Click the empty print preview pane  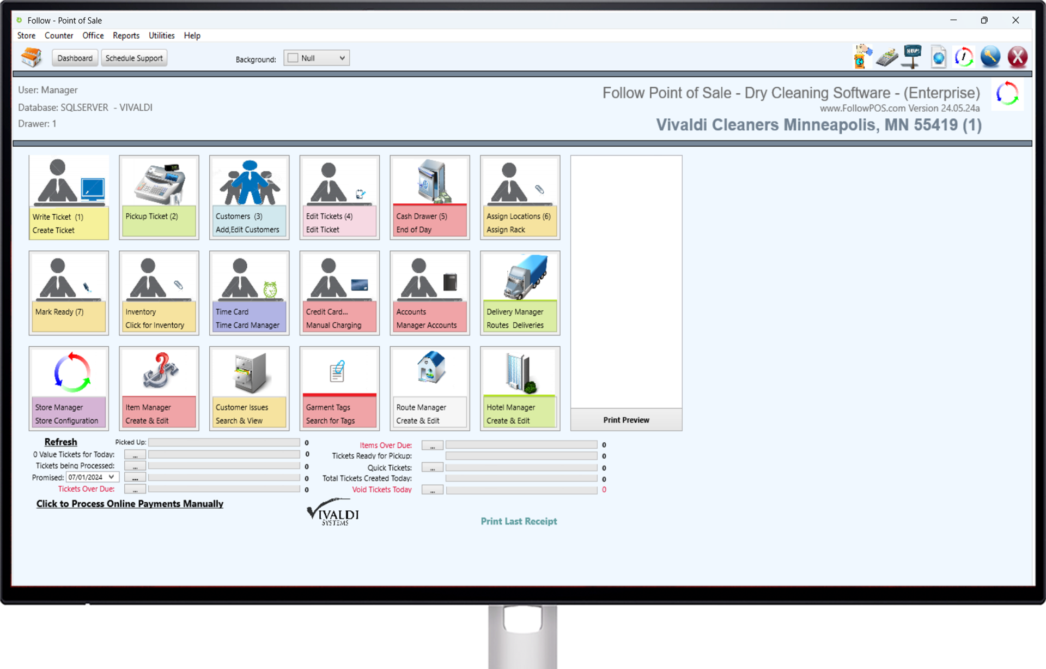pos(626,282)
